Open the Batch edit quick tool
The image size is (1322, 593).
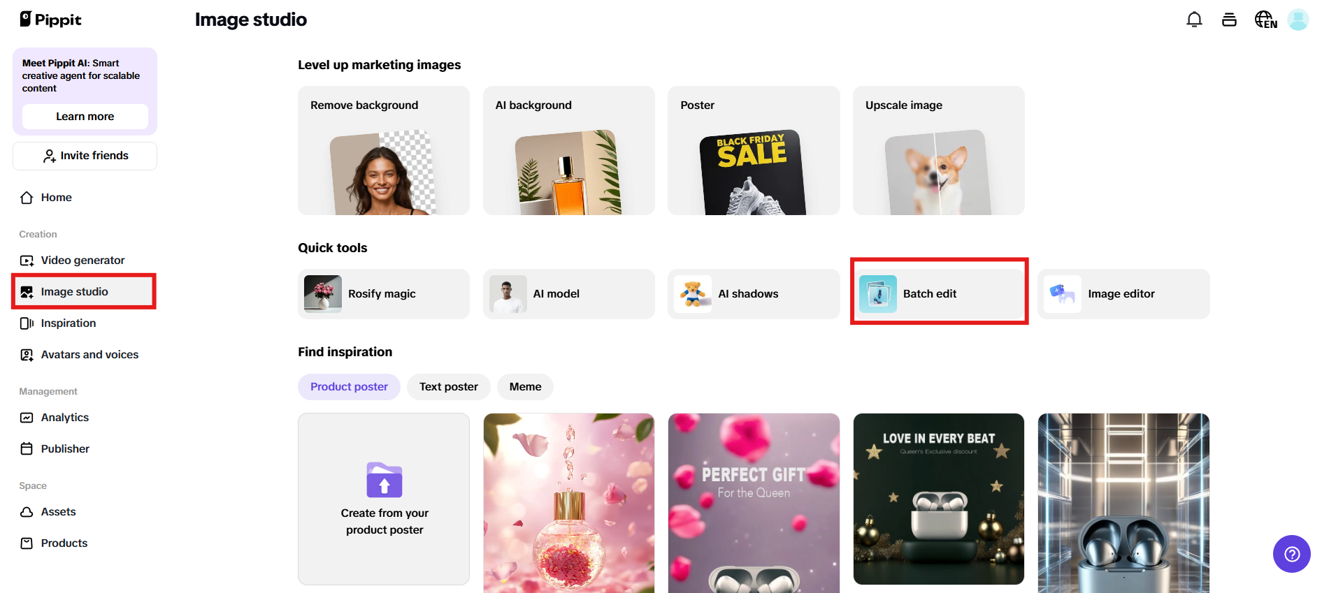coord(939,294)
